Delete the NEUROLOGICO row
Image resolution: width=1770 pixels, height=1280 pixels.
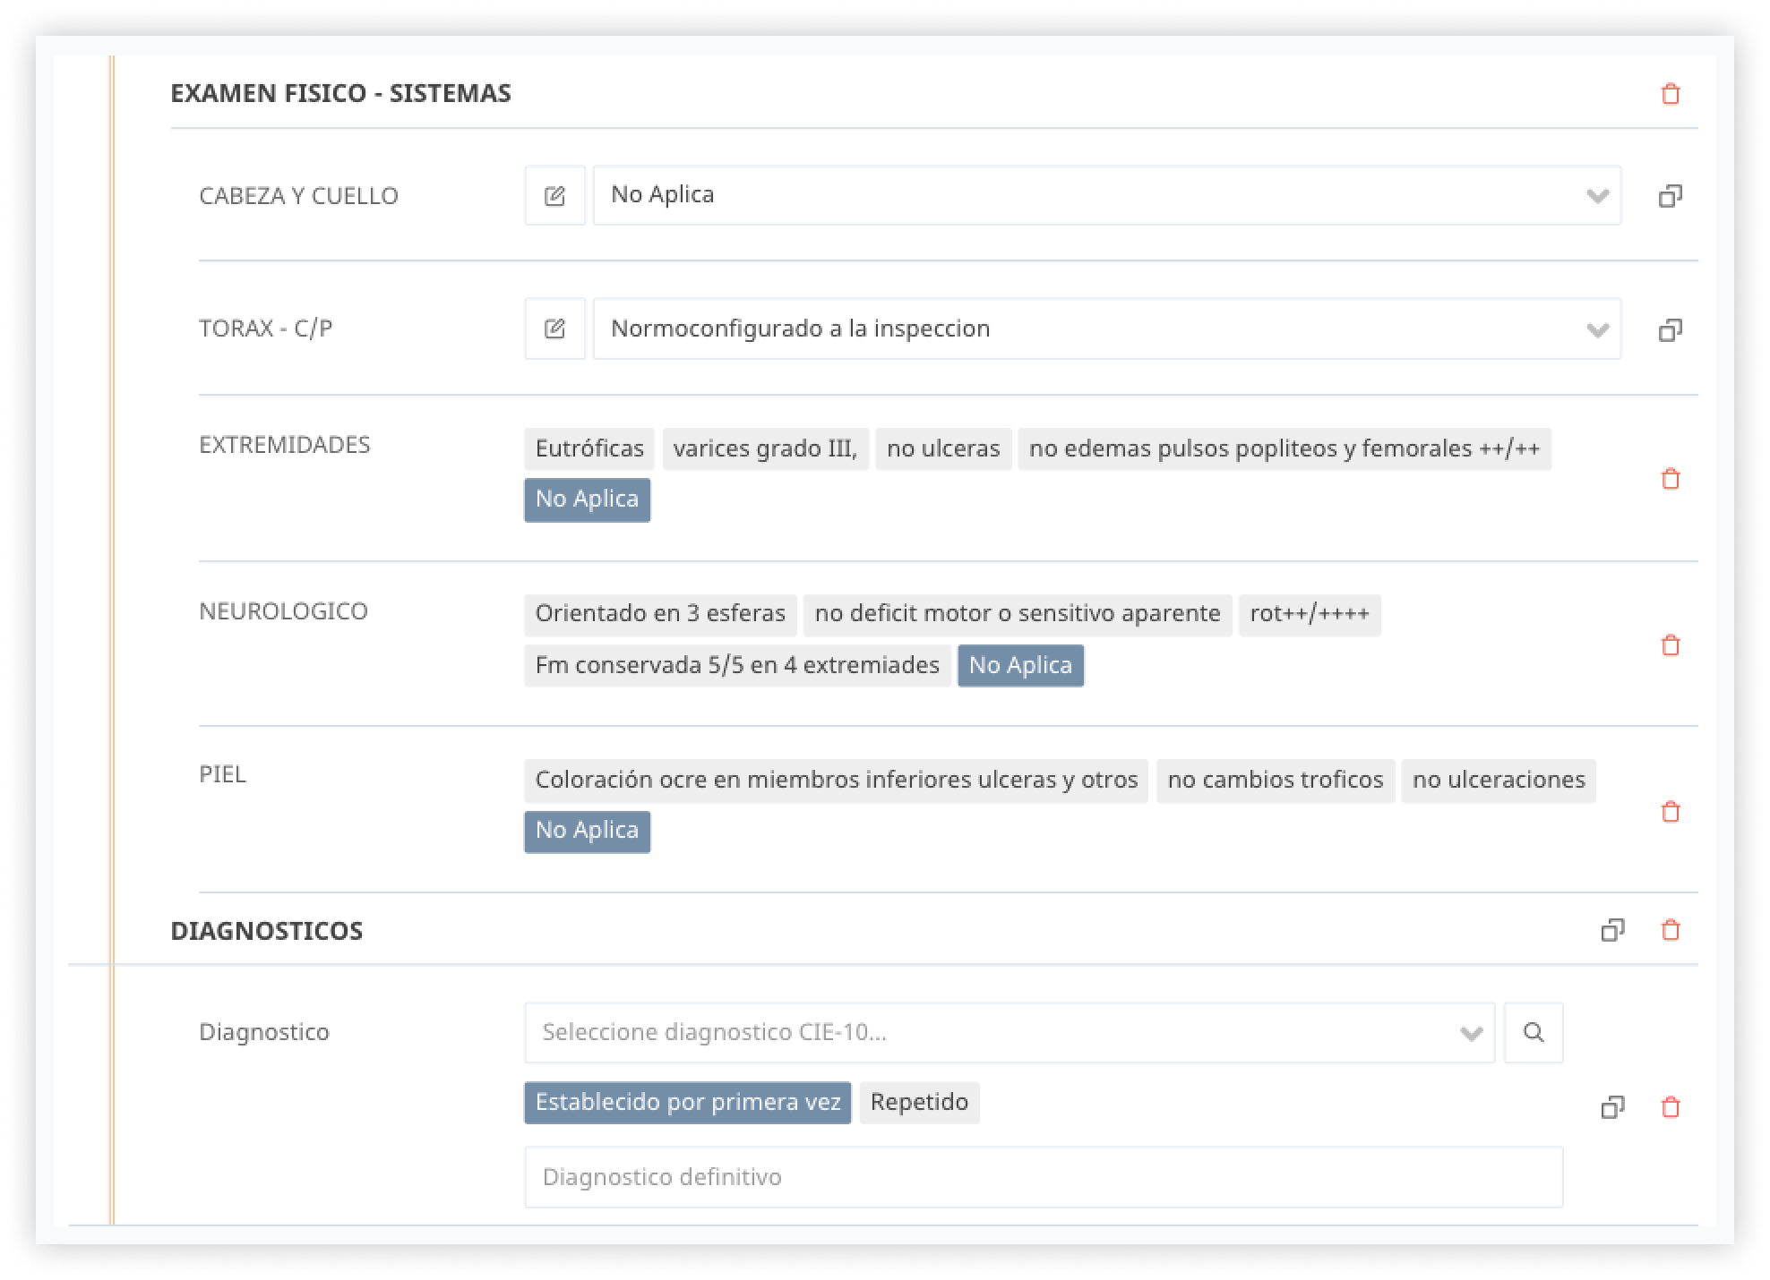pos(1670,645)
